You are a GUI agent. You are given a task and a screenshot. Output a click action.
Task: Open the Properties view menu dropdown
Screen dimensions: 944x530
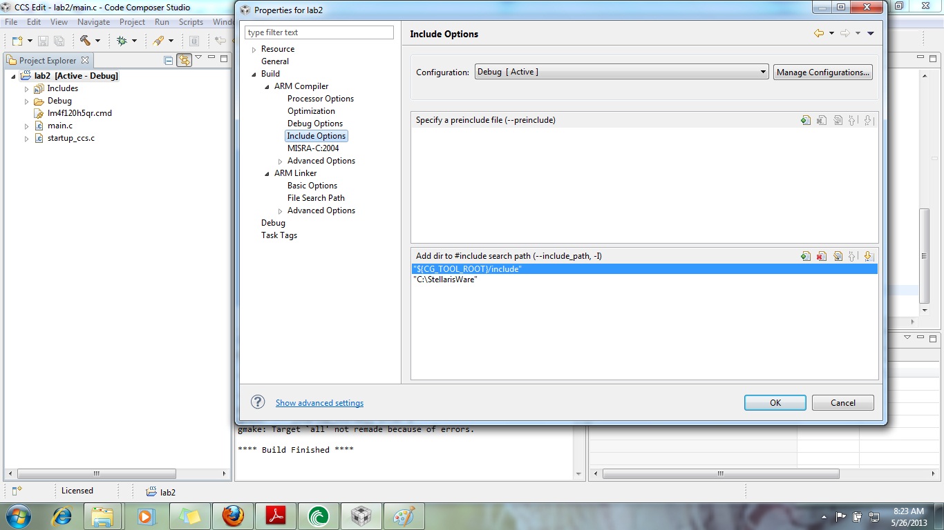click(x=871, y=33)
